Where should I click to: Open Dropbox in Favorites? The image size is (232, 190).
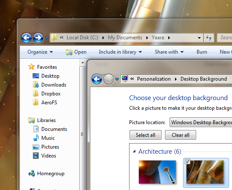point(51,94)
